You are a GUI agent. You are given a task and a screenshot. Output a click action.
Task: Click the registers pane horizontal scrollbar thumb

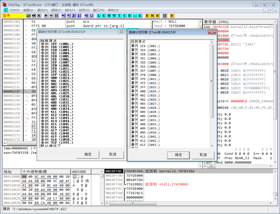tap(211, 166)
